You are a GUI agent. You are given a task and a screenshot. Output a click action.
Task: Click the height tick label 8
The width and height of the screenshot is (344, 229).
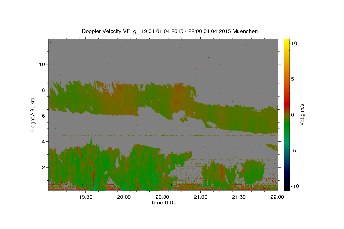44,90
